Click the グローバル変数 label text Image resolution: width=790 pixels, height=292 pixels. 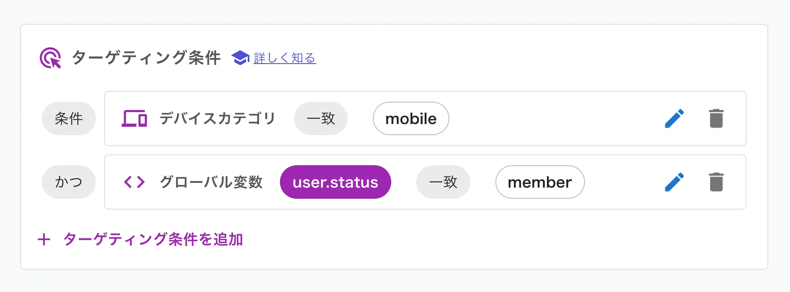coord(211,182)
